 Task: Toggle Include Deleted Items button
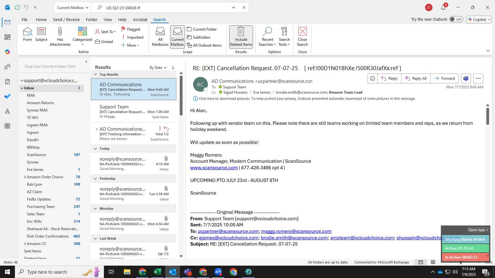click(241, 36)
